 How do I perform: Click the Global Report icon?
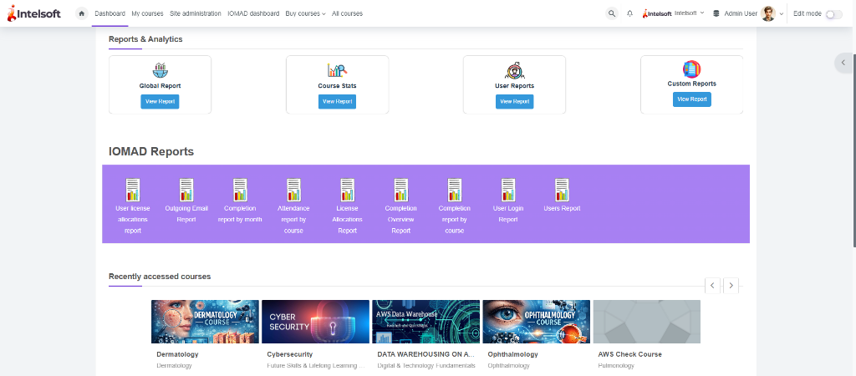click(160, 70)
